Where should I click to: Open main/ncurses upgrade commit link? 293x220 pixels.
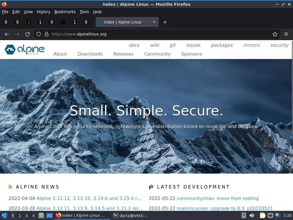coord(225,208)
